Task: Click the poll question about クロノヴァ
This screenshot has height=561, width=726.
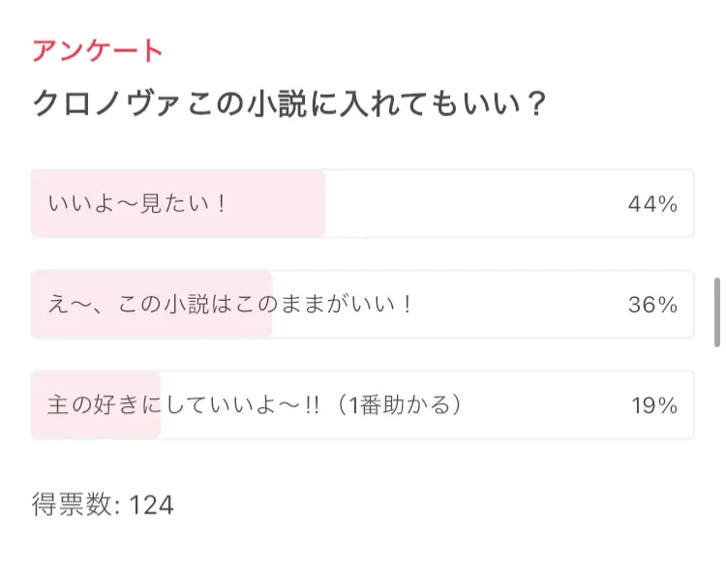Action: pyautogui.click(x=290, y=103)
